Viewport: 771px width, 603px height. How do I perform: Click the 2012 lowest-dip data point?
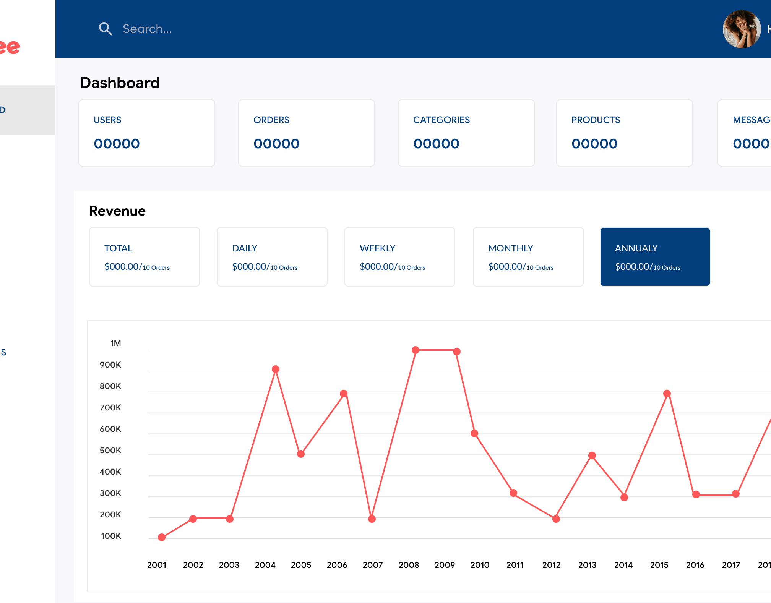tap(556, 519)
